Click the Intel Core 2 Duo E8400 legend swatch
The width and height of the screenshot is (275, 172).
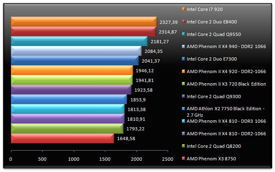[183, 22]
